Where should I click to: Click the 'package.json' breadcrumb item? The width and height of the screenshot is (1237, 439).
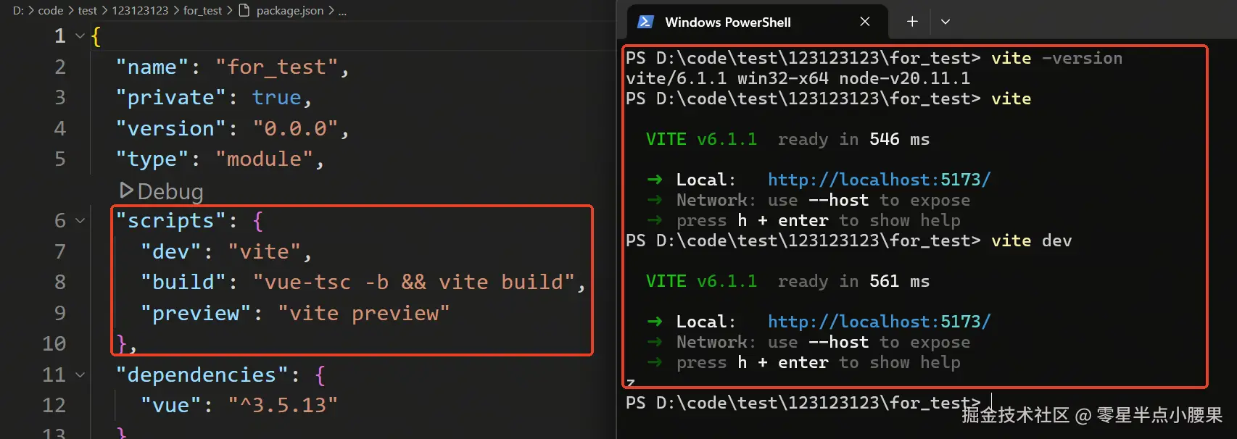(290, 10)
